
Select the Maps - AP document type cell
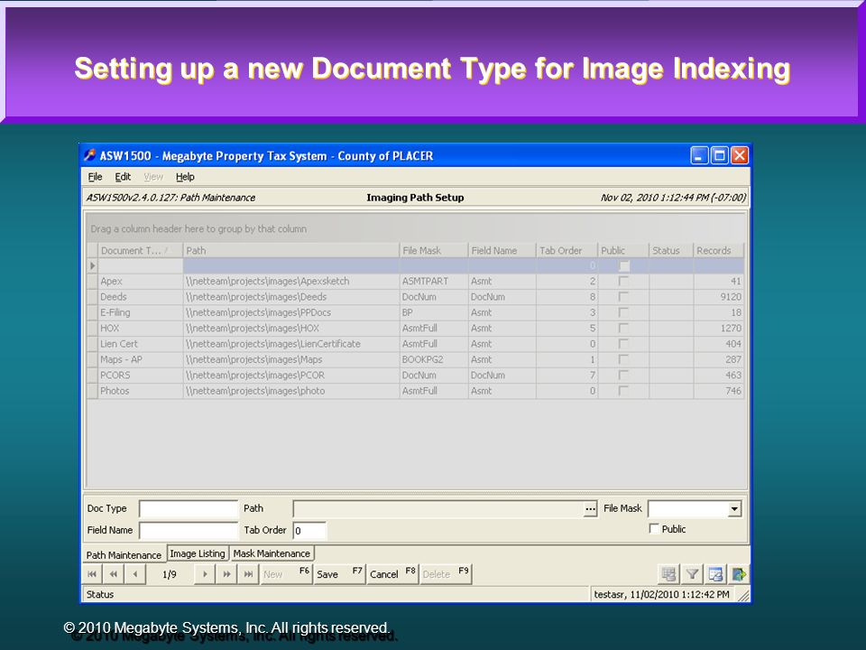click(x=141, y=359)
